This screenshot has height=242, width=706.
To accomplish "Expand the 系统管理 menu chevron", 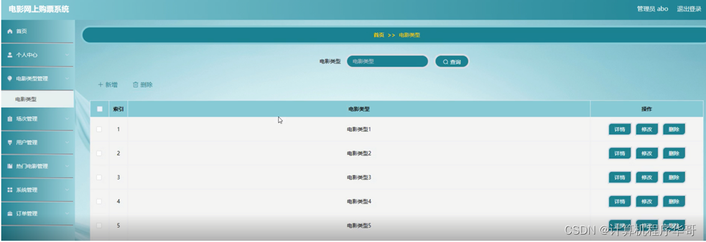I will (x=67, y=190).
